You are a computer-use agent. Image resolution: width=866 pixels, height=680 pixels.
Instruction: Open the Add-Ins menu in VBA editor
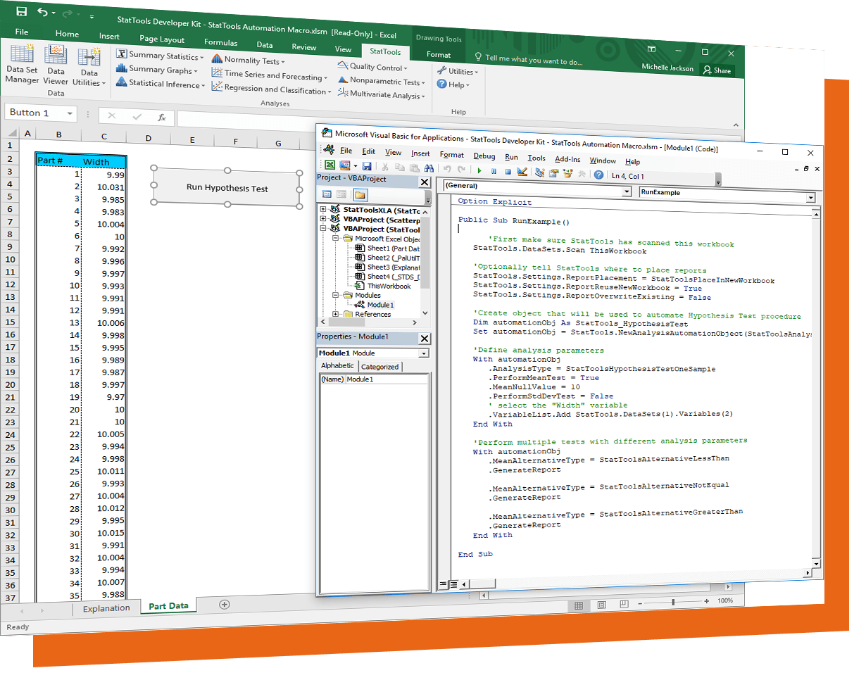[567, 159]
